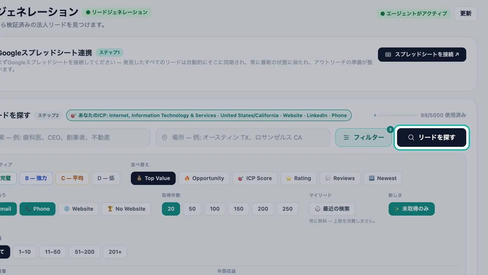Set fetch count to 50
The image size is (488, 275).
coord(192,209)
